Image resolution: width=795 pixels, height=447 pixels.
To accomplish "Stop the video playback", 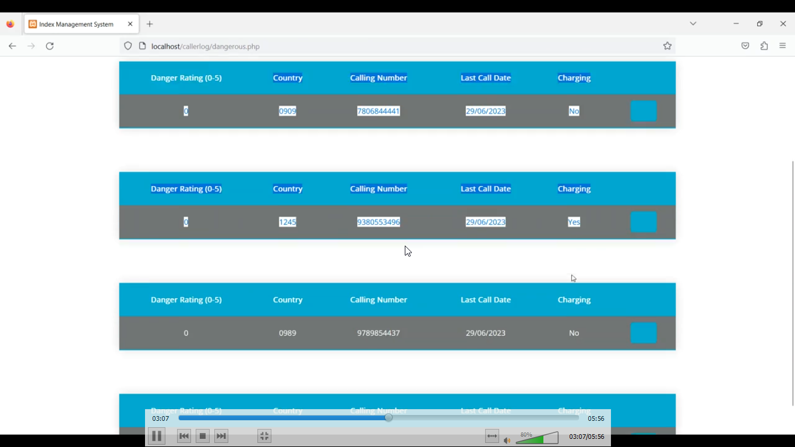I will tap(203, 436).
